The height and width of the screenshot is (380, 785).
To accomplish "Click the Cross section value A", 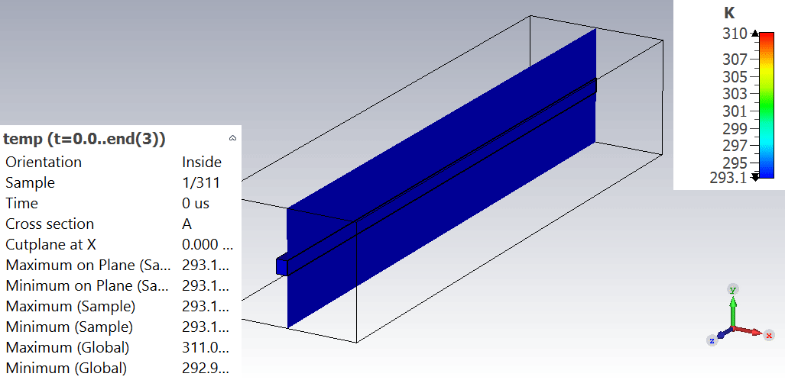I will click(x=187, y=224).
